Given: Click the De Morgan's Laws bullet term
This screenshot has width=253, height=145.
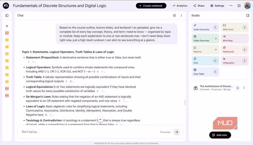Looking at the screenshot, I should (38, 97).
